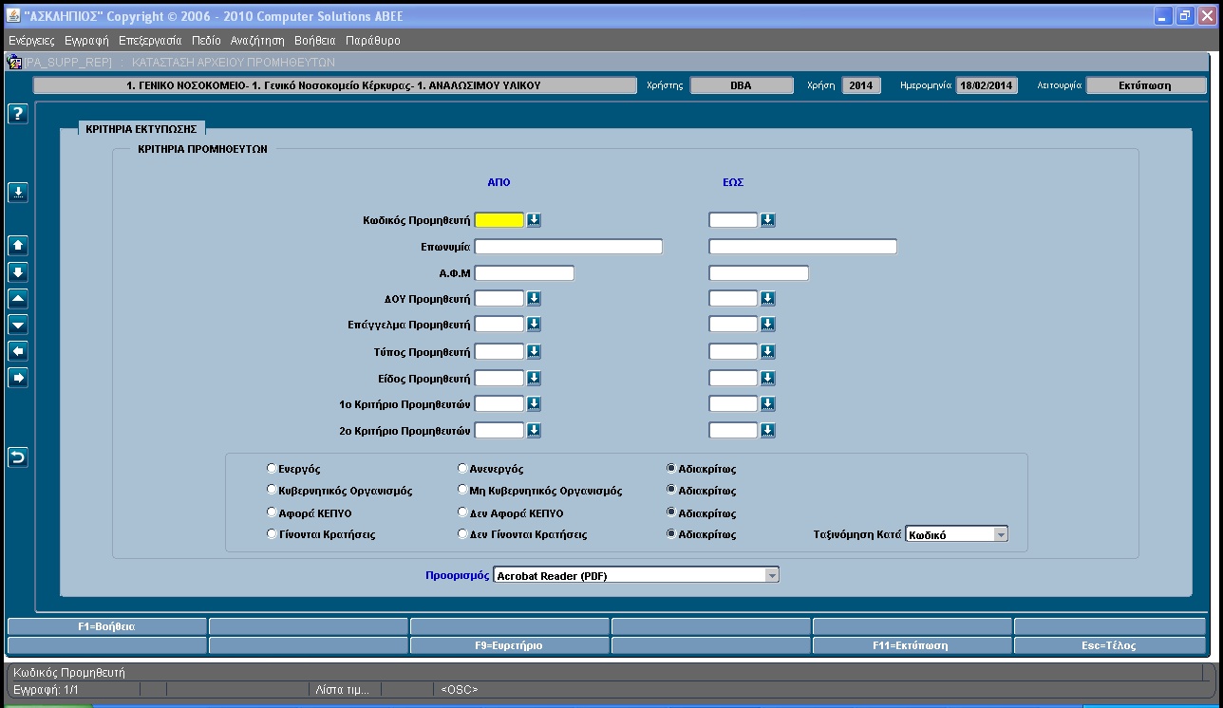Open the ΑΠΟ list for Επάγγελμα Προμηθευτή

tap(534, 325)
